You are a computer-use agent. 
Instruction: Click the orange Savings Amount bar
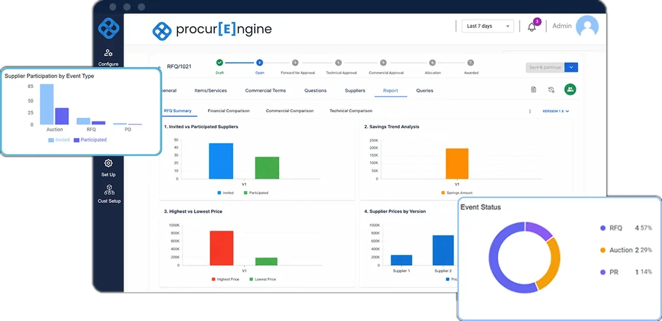click(457, 164)
